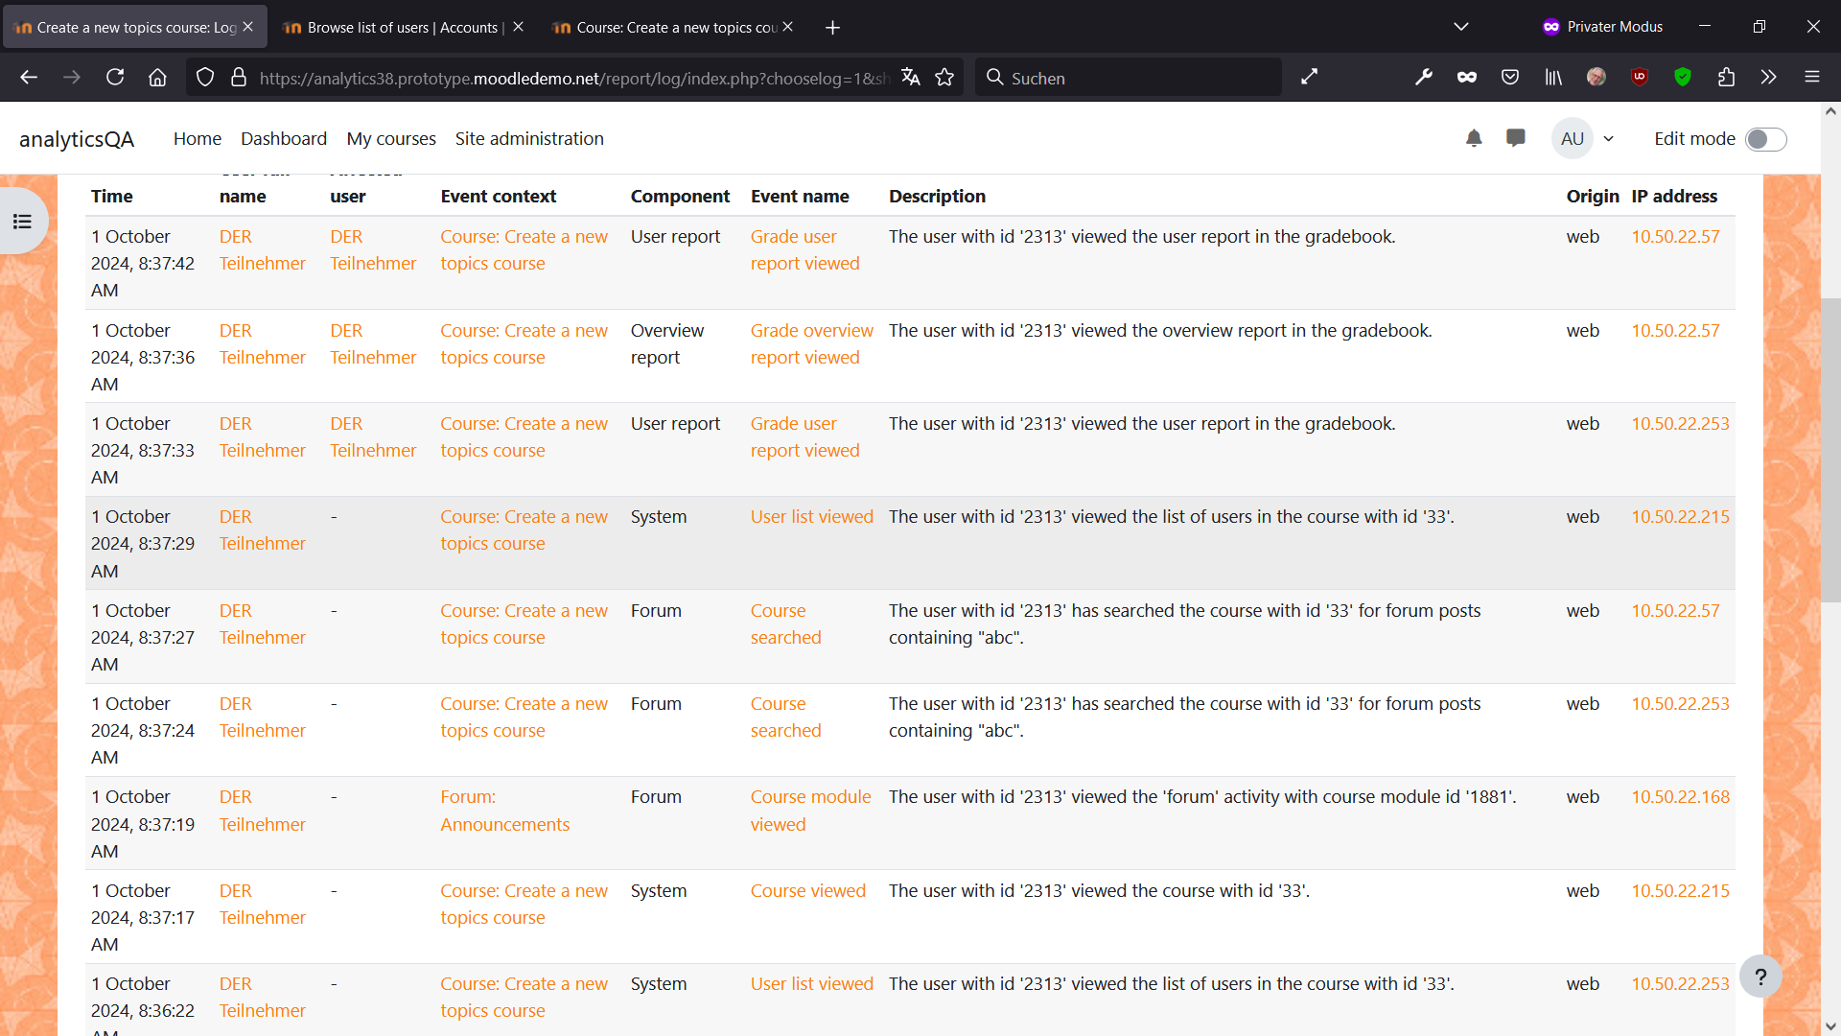List all tabs dropdown arrow
Viewport: 1841px width, 1036px height.
pos(1461,27)
